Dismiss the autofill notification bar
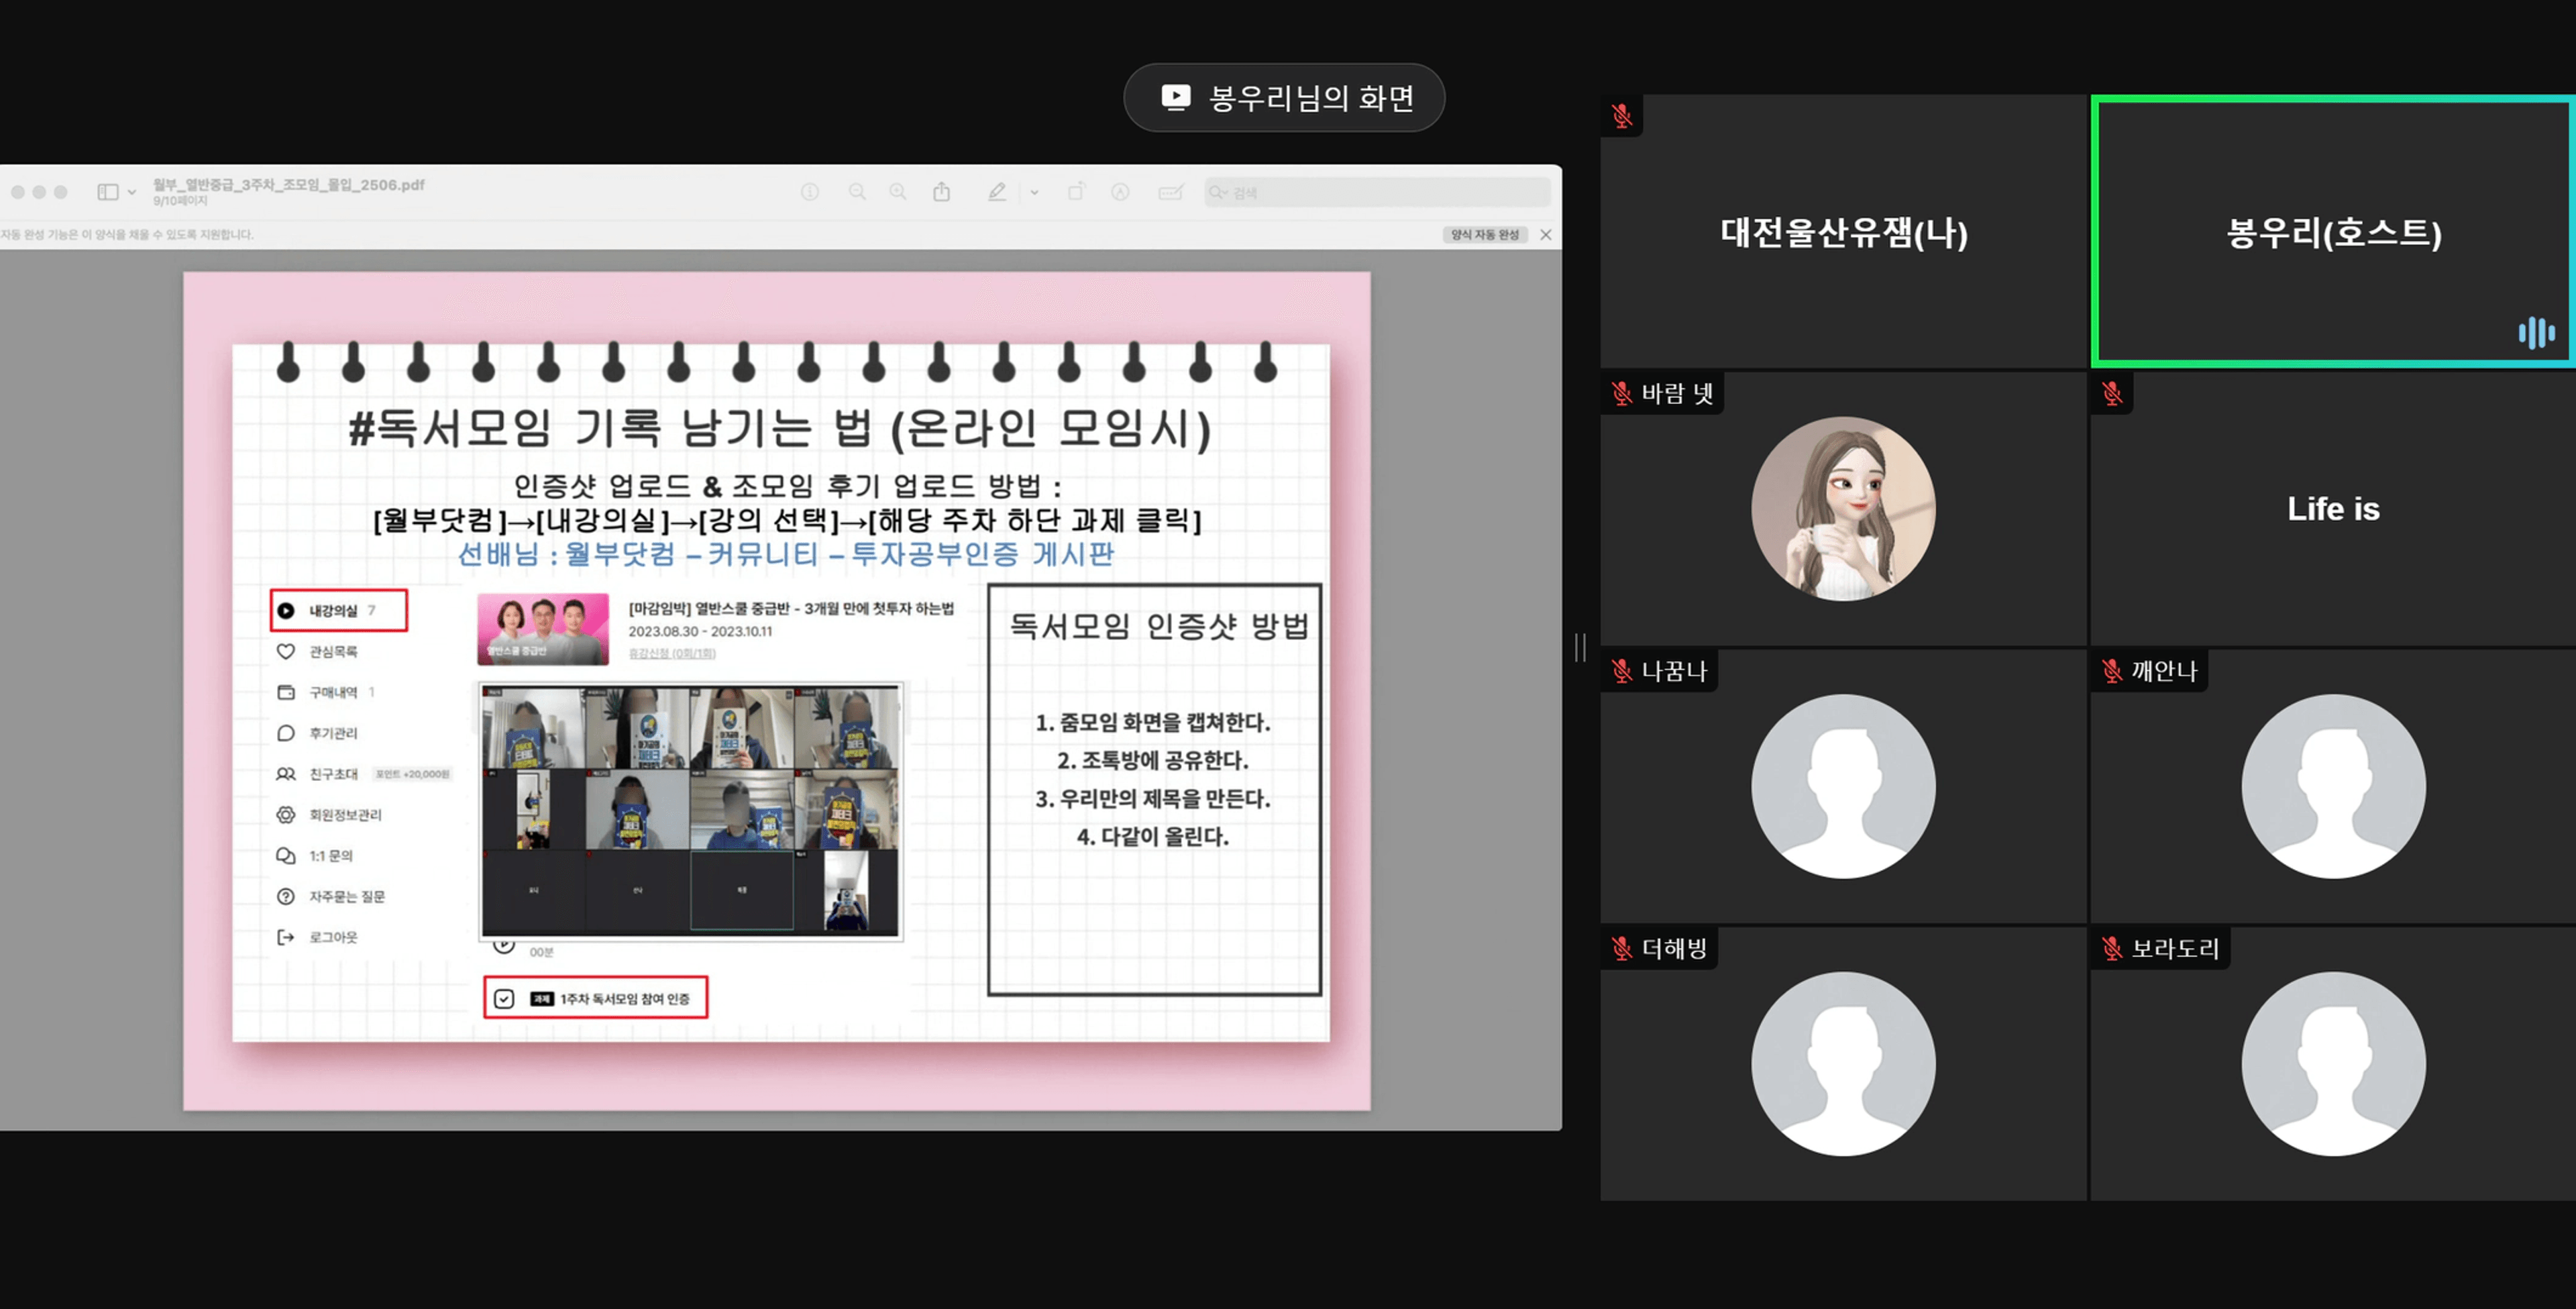Screen dimensions: 2576x1309 (1546, 234)
